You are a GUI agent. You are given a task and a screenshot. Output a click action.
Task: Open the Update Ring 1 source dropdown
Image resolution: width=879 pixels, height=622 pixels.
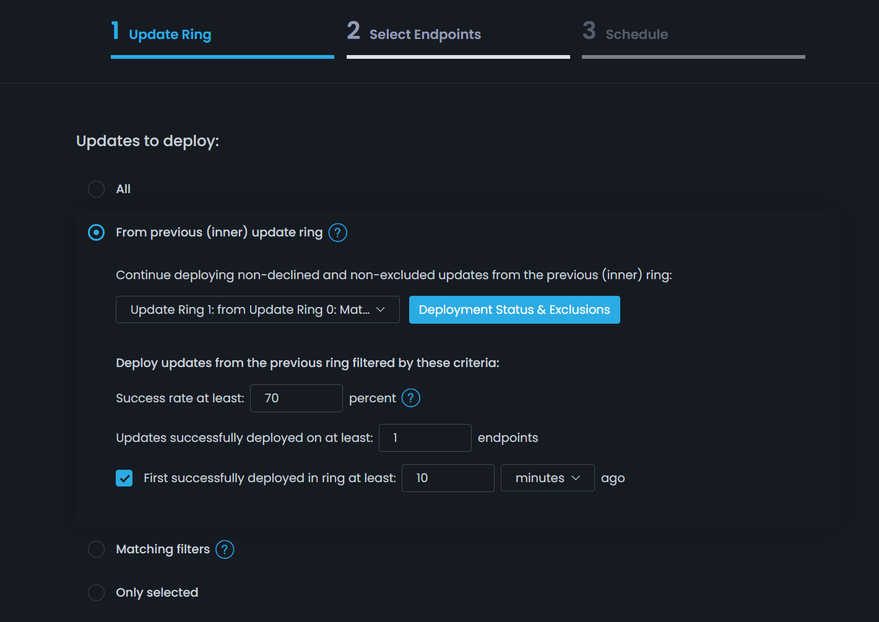pyautogui.click(x=258, y=309)
